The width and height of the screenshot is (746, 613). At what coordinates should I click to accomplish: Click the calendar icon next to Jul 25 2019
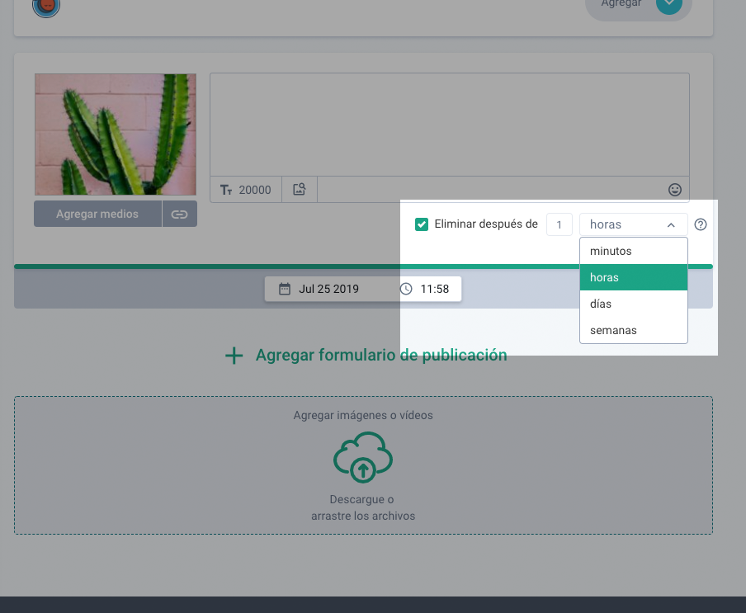point(285,290)
